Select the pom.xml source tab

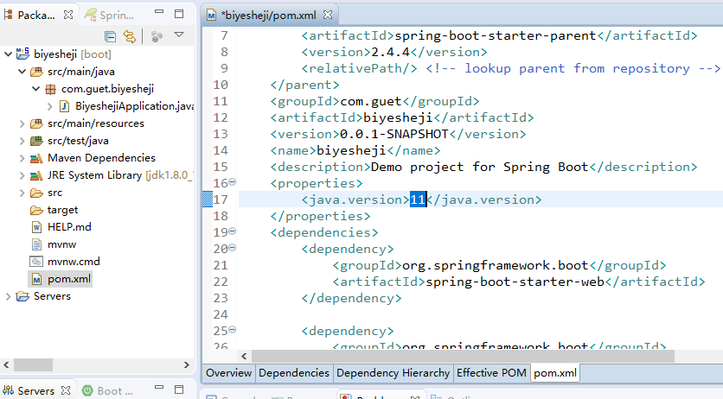click(555, 373)
